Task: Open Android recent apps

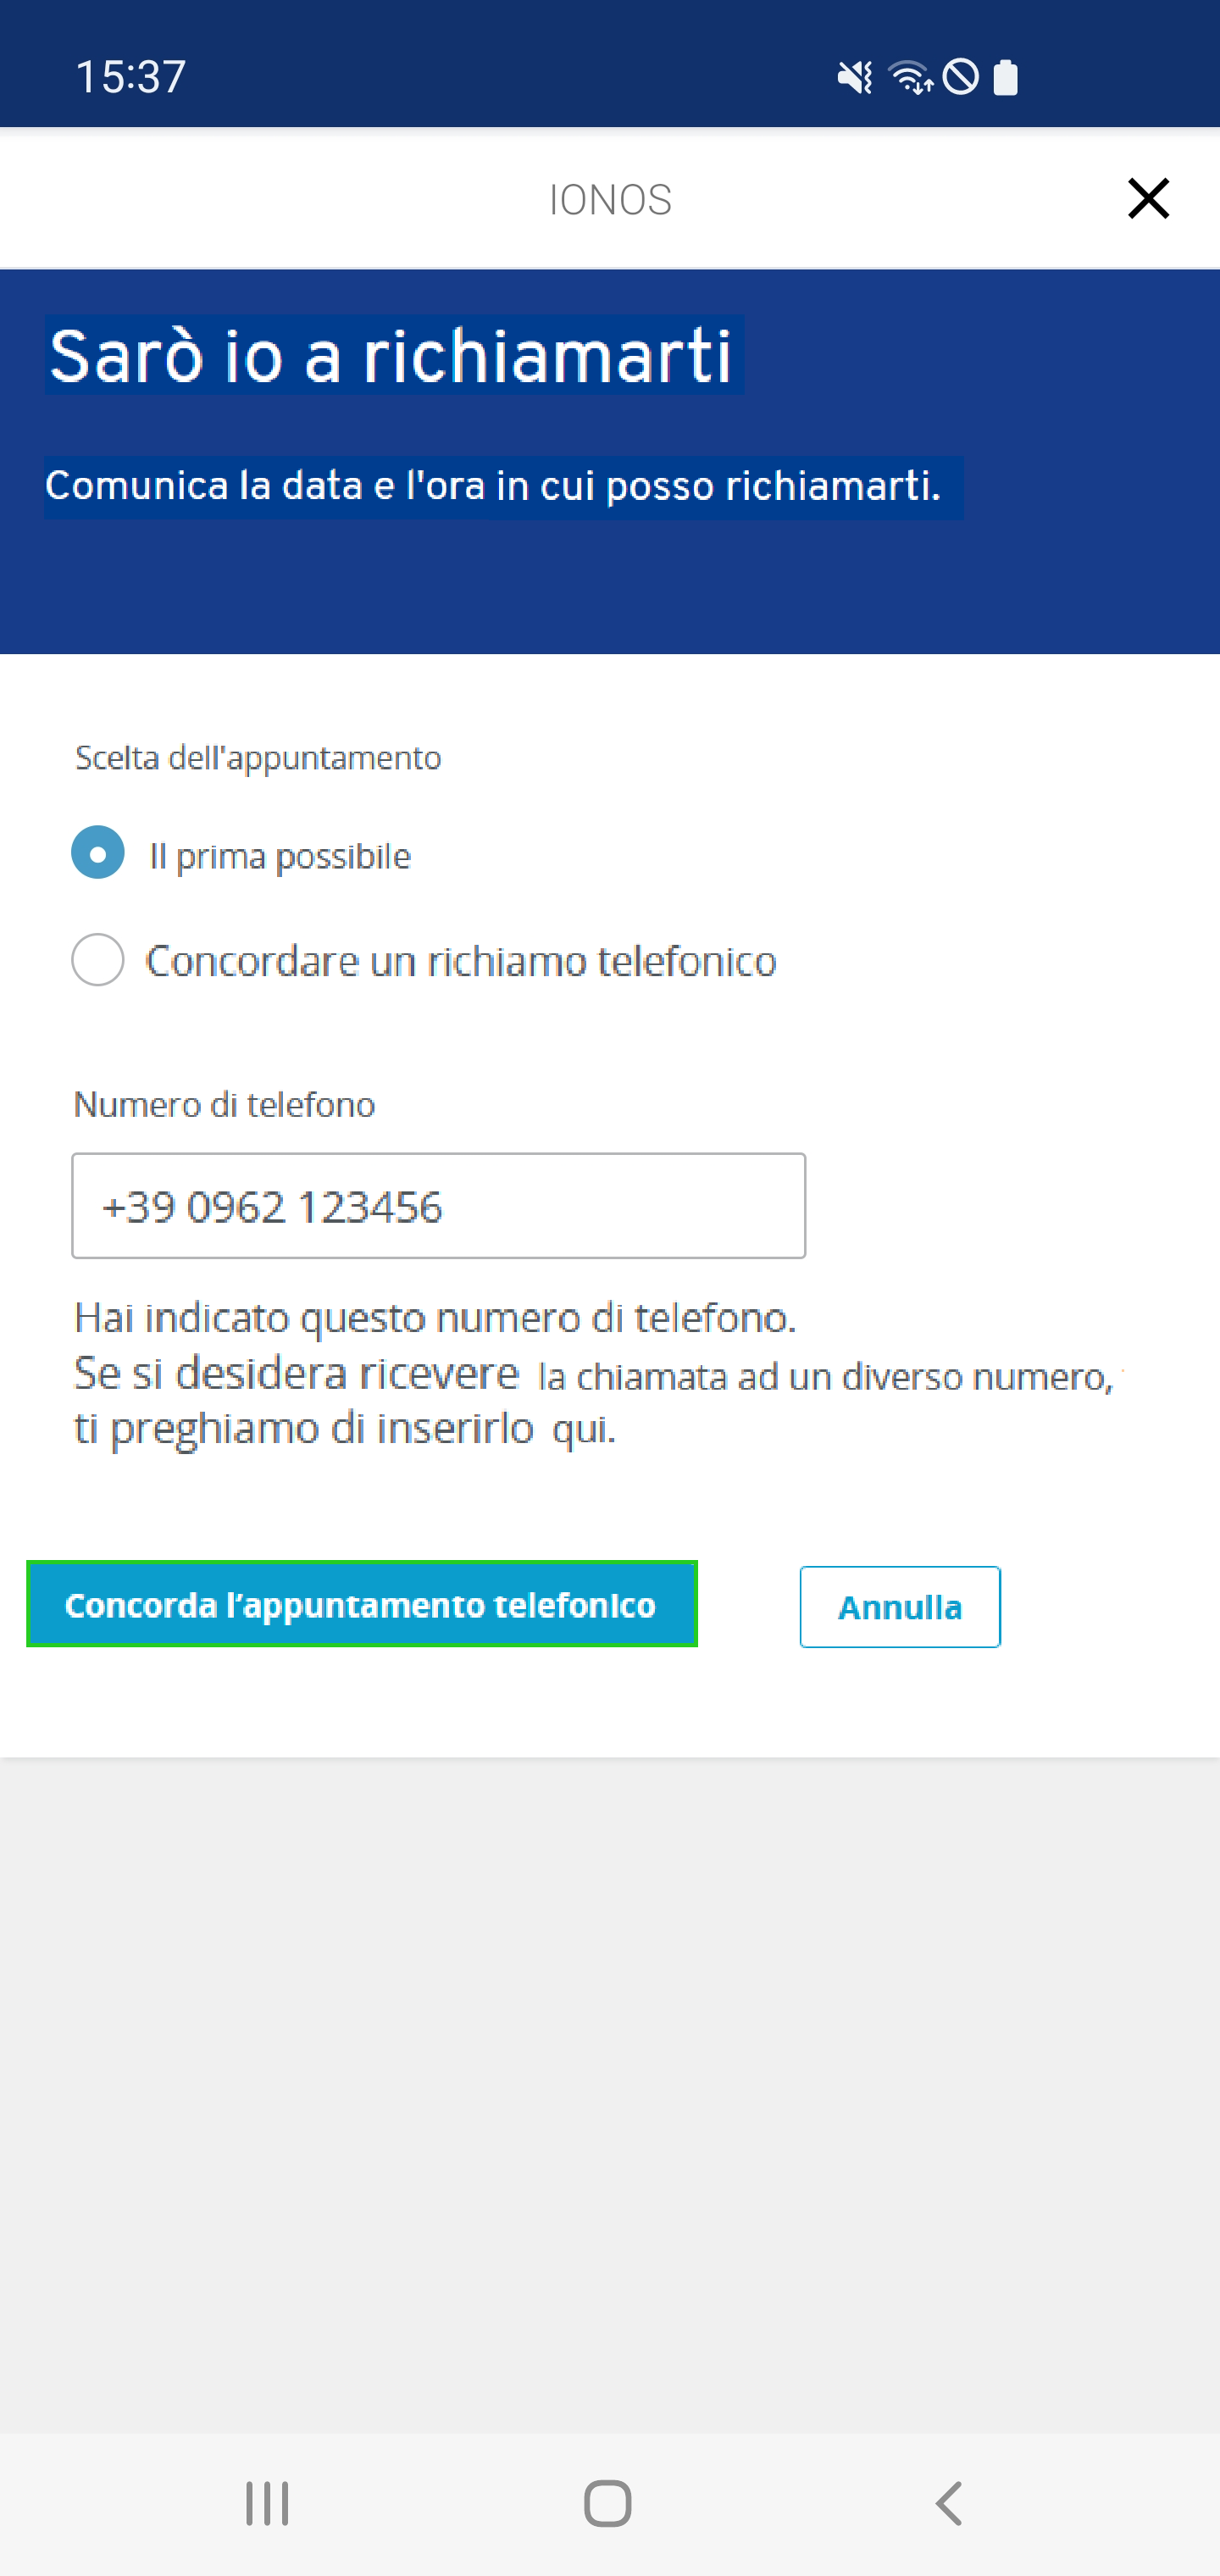Action: click(267, 2503)
